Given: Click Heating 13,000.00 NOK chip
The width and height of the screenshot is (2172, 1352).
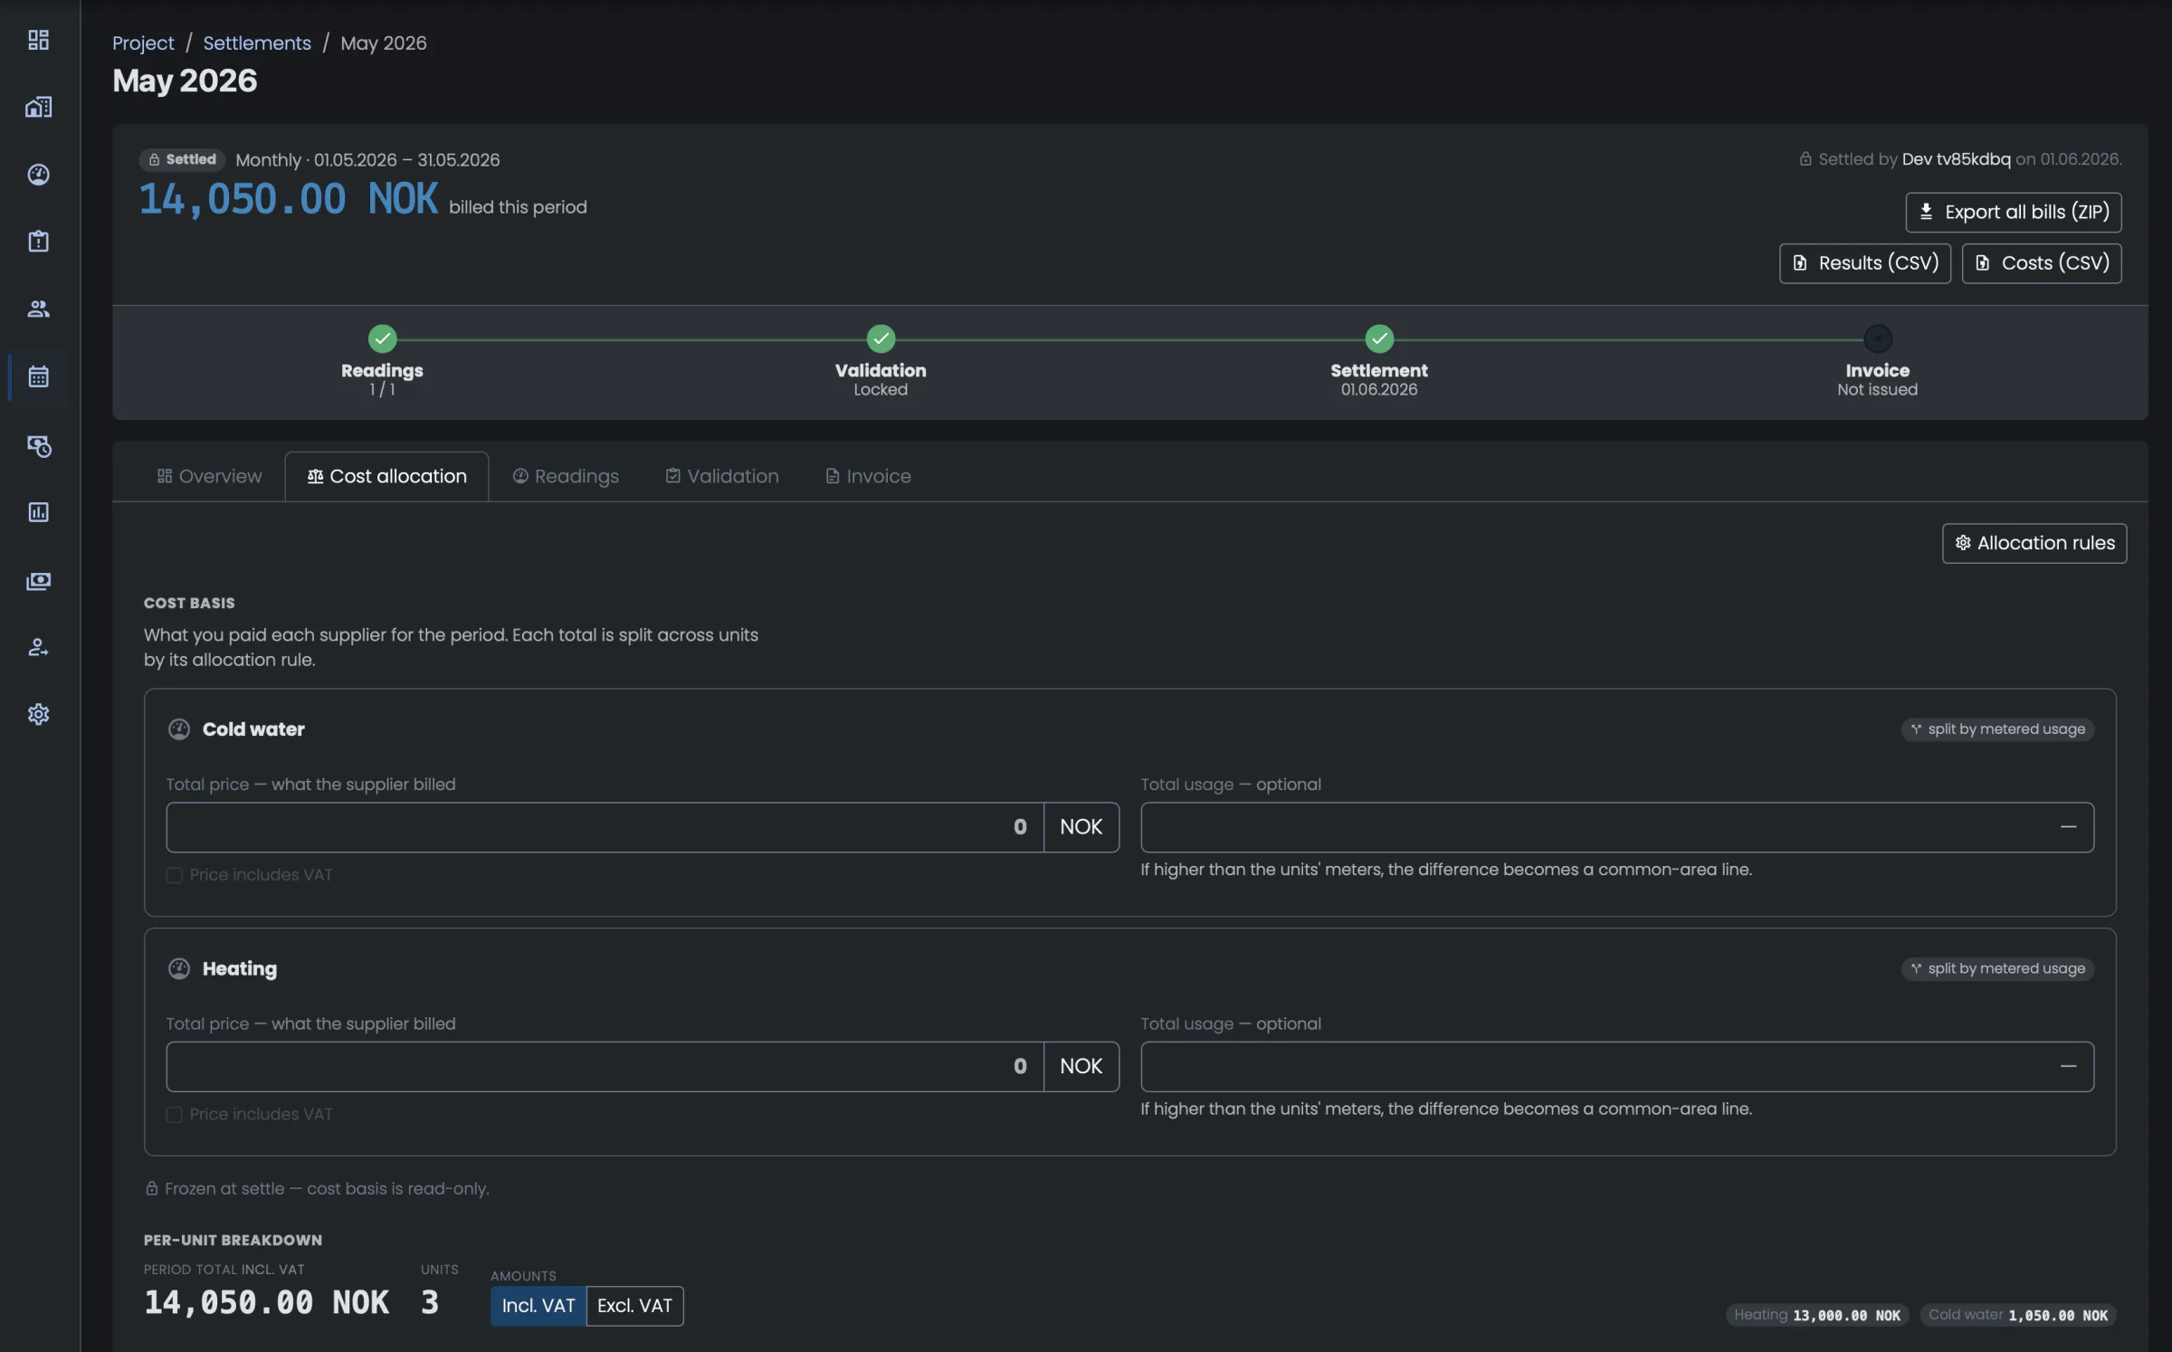Looking at the screenshot, I should click(1817, 1315).
